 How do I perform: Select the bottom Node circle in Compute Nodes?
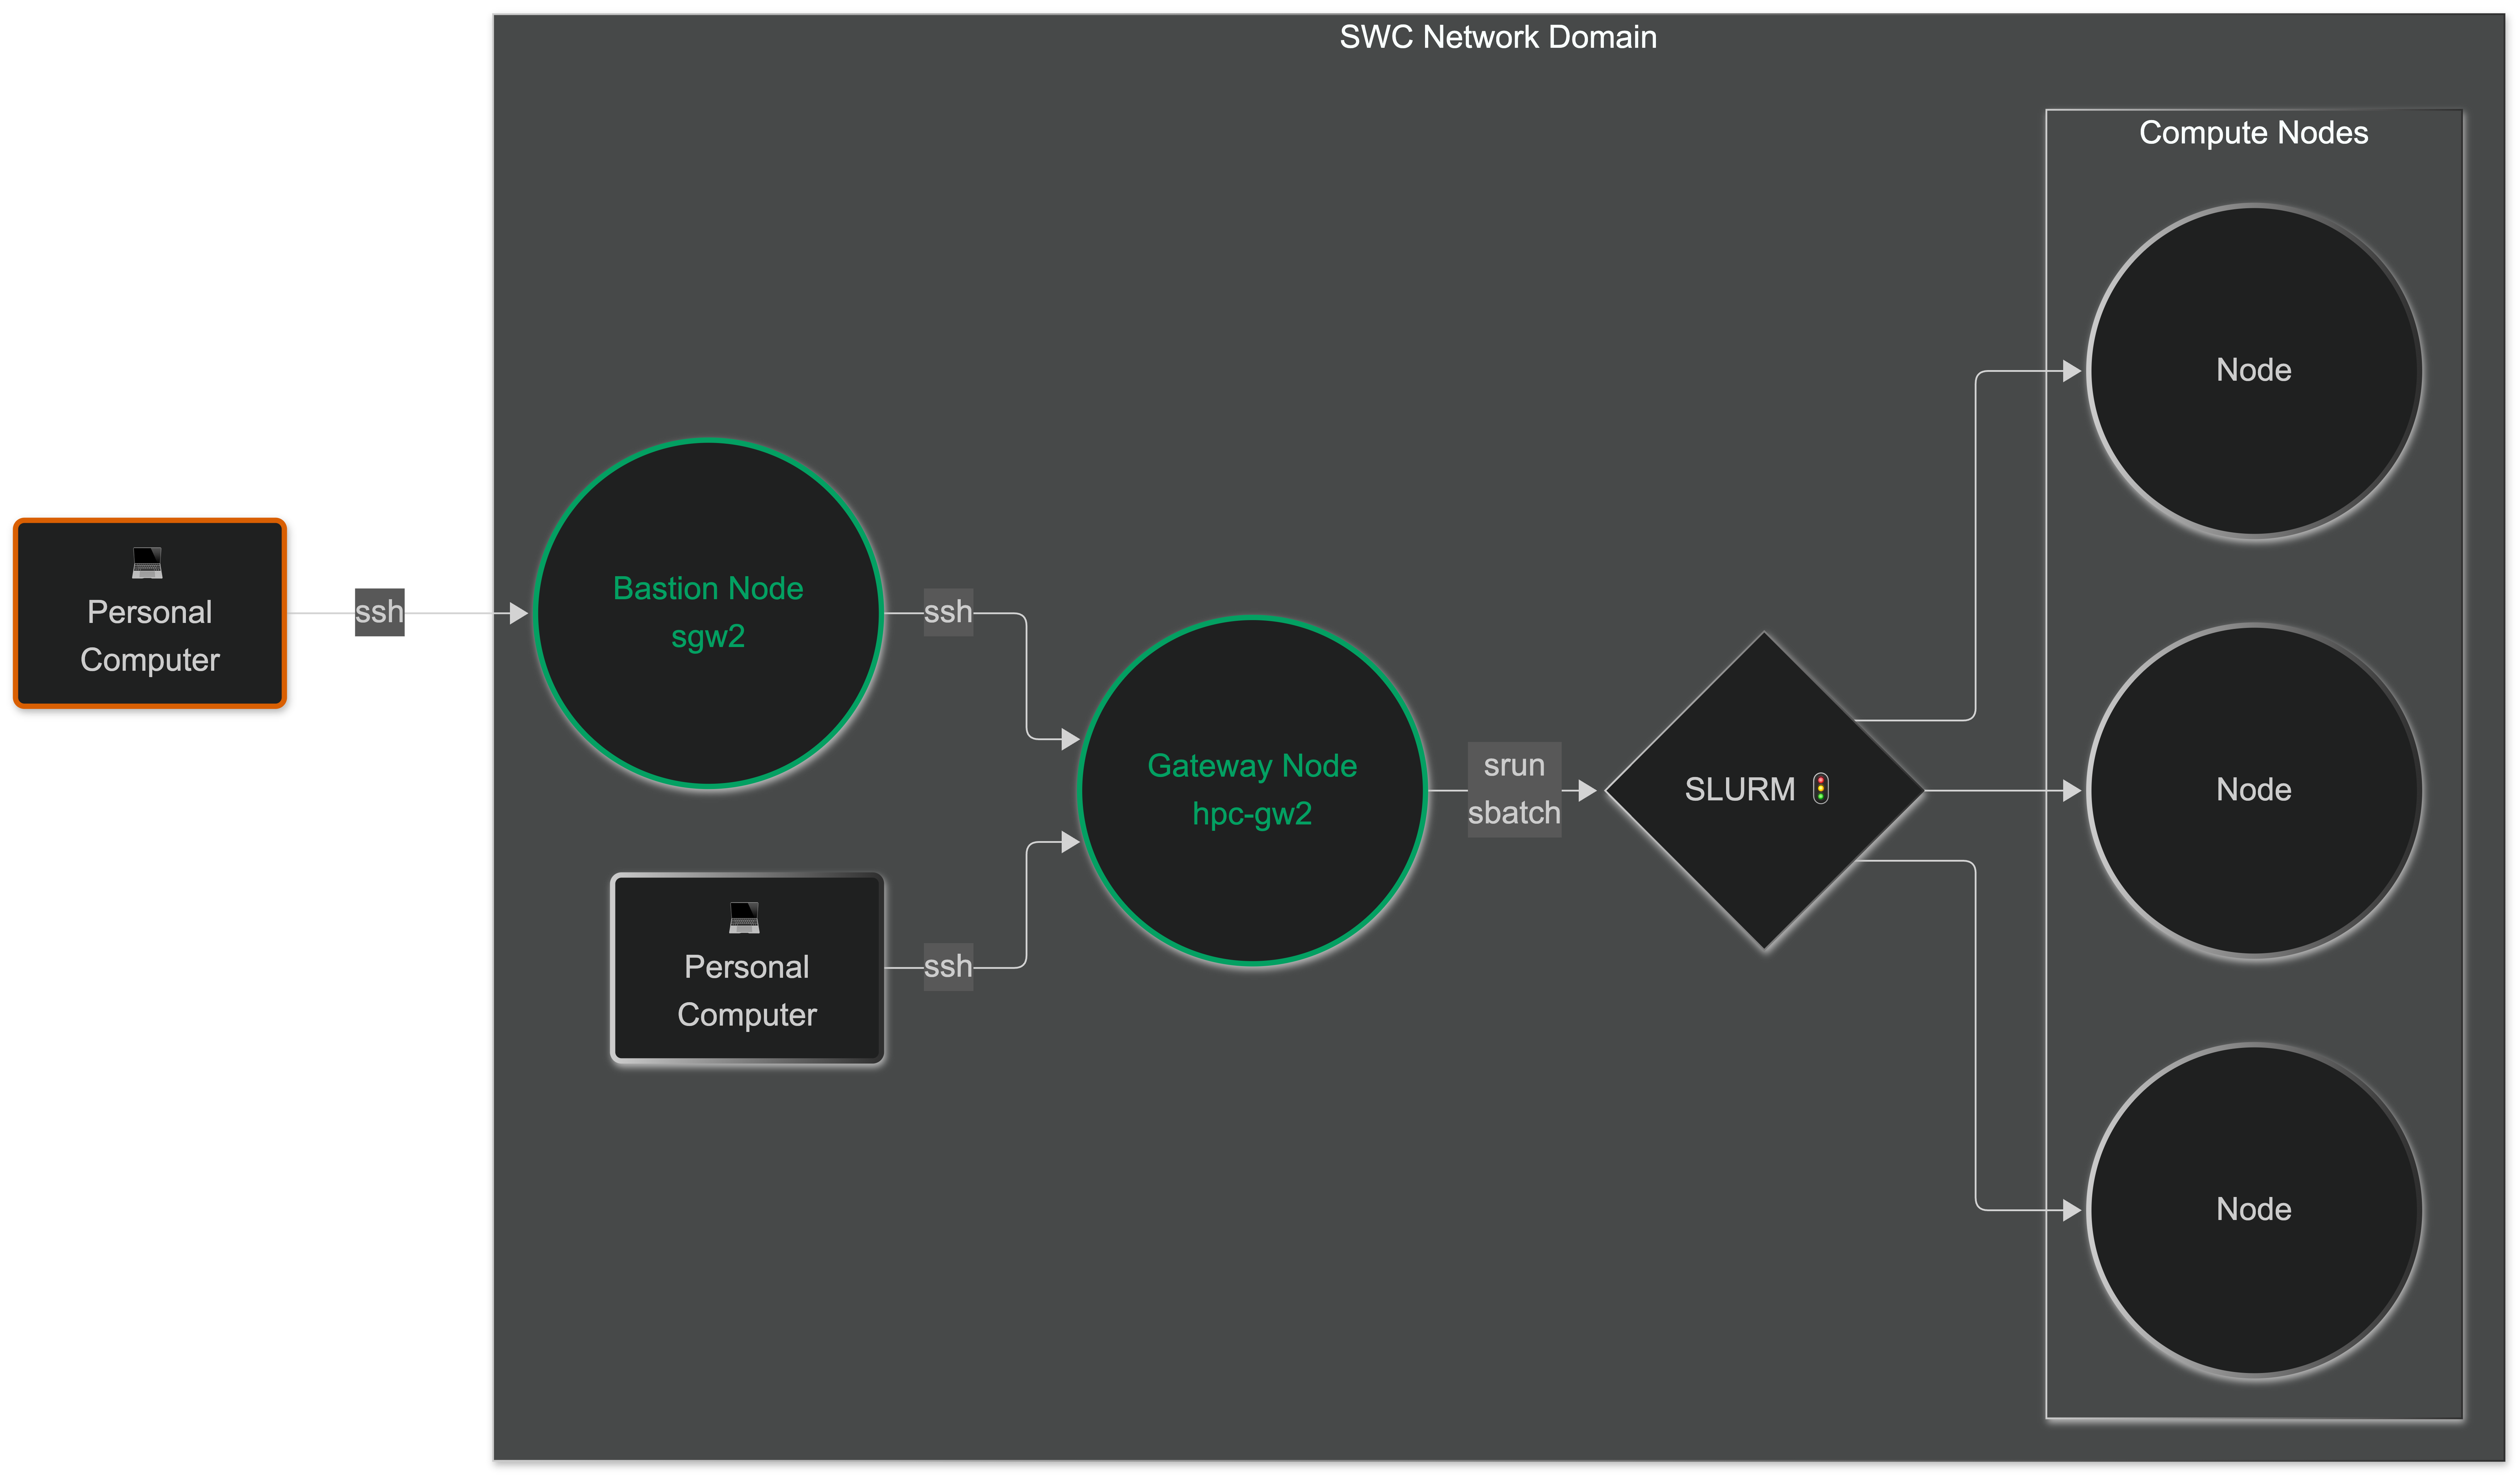[x=2254, y=1210]
